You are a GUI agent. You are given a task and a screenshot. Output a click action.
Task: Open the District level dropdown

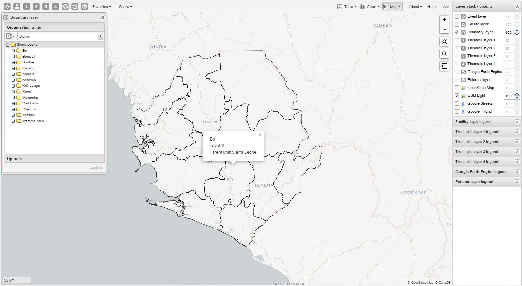click(100, 36)
